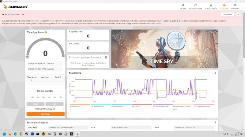Select Intel Iris Xe MAX Graphics under the score
Screen dimensions: 245x137
pyautogui.click(x=45, y=64)
